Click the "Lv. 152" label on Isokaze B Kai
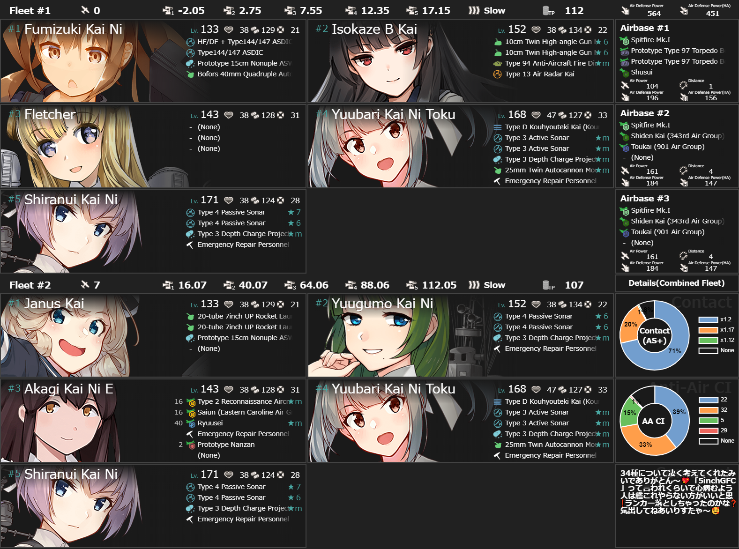This screenshot has height=549, width=739. point(512,30)
